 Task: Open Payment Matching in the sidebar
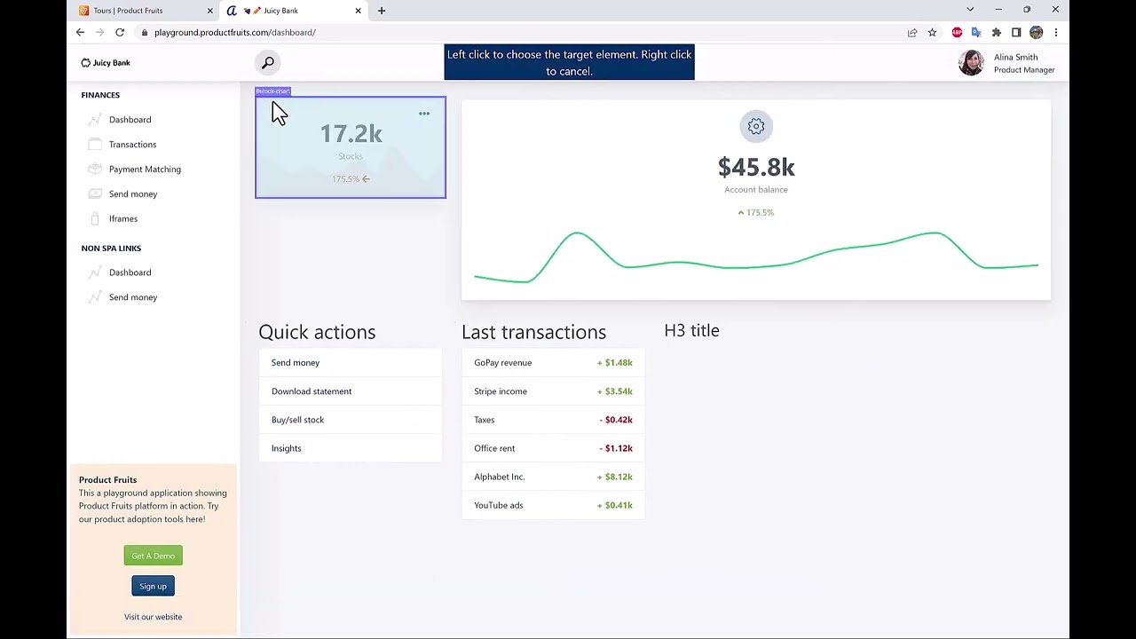click(145, 170)
